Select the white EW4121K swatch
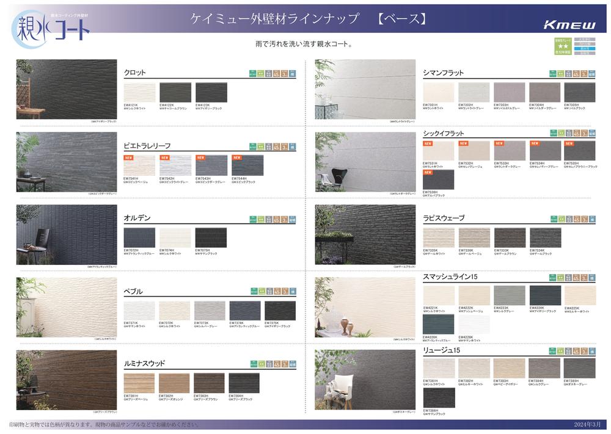Image resolution: width=611 pixels, height=434 pixels. coord(139,93)
